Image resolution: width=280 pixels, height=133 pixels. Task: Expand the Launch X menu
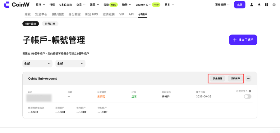coord(144,5)
